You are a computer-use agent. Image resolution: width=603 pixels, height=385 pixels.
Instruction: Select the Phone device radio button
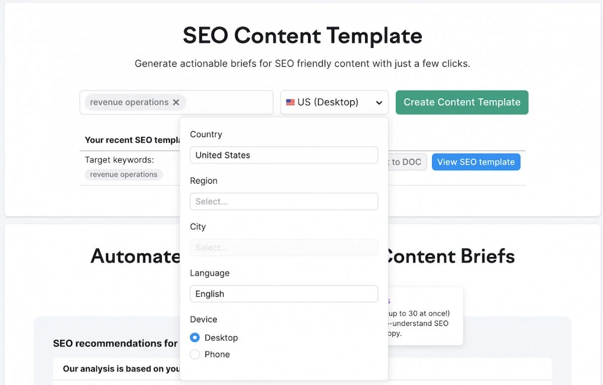click(195, 354)
